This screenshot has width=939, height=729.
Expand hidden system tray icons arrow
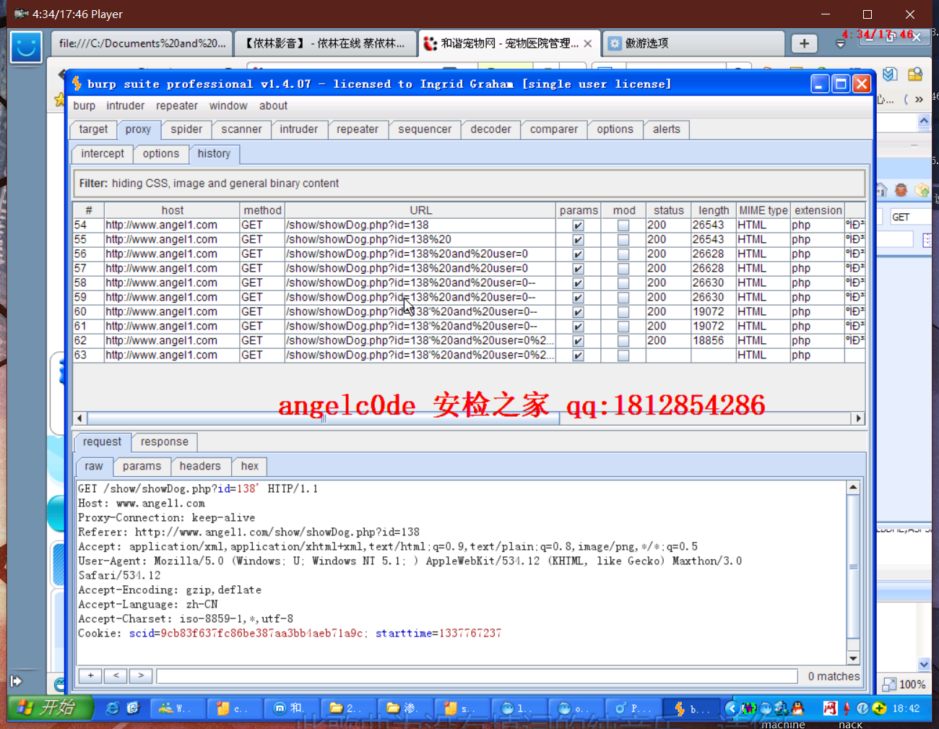731,708
